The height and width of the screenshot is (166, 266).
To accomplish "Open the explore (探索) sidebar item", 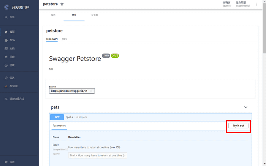I will (9, 57).
